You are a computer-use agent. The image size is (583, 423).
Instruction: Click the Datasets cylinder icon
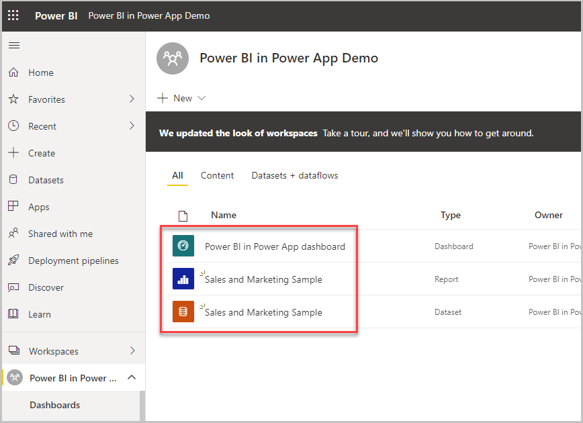[x=13, y=180]
